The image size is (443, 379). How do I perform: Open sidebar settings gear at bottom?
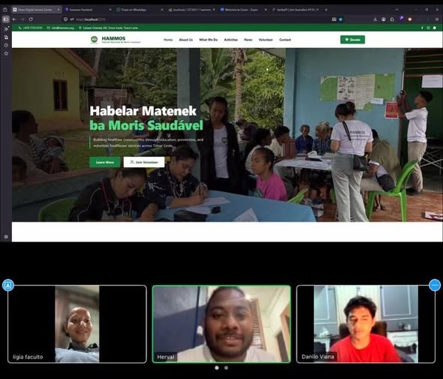[x=6, y=236]
